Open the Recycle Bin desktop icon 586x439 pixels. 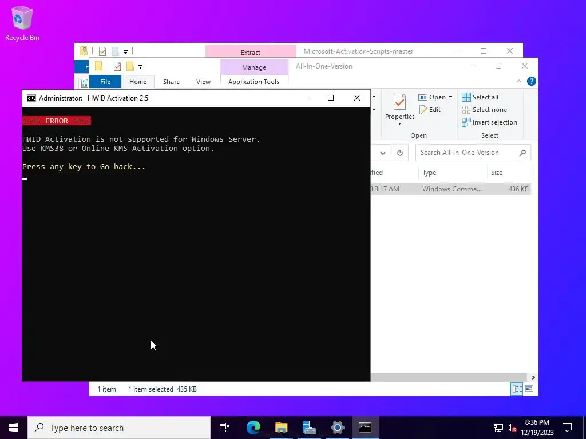[22, 23]
